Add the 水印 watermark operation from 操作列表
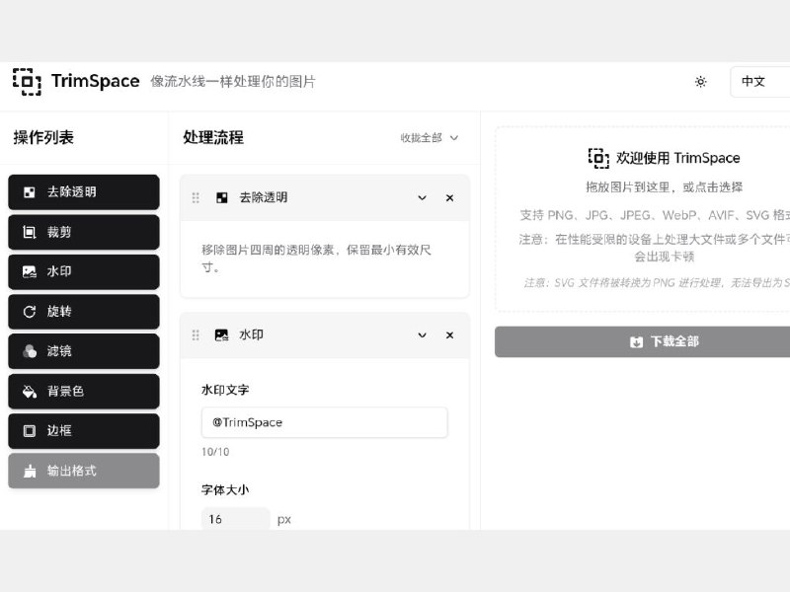 [x=84, y=272]
